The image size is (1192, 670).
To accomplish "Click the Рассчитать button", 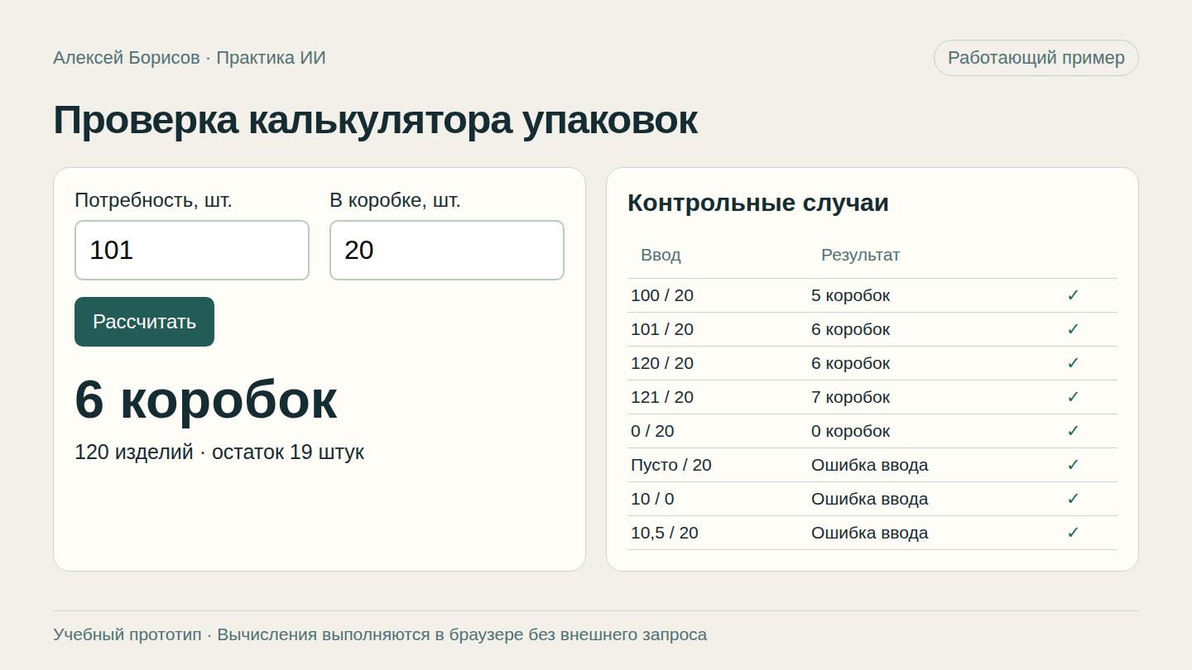I will (x=144, y=322).
